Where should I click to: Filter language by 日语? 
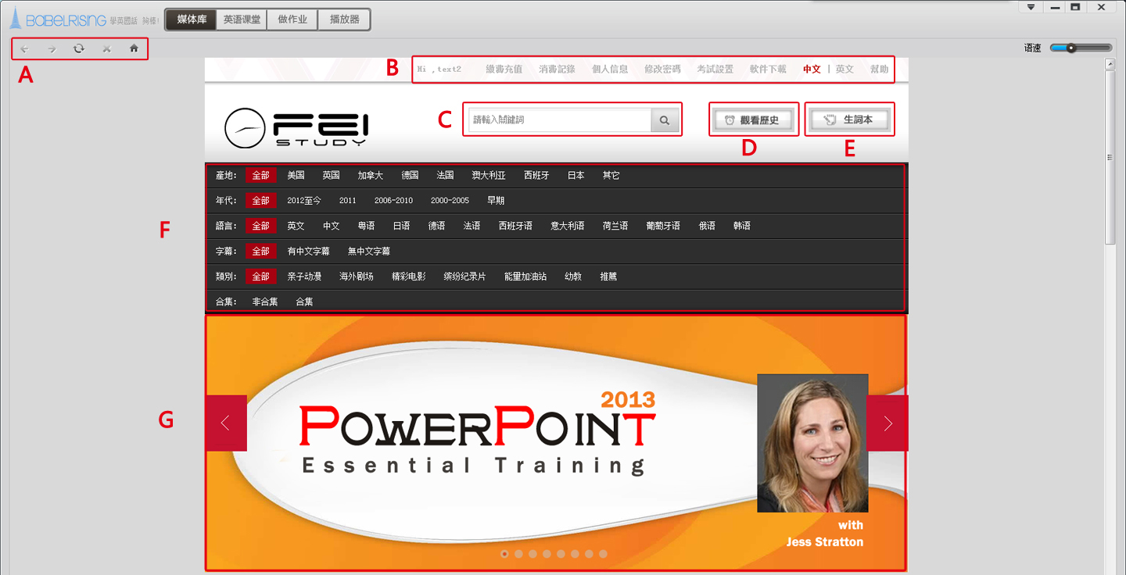tap(401, 226)
